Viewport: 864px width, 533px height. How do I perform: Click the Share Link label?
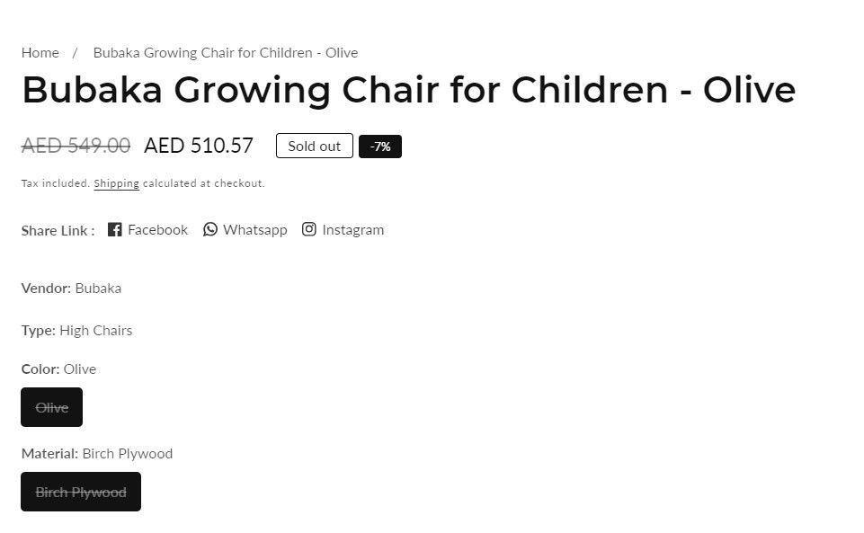click(x=58, y=230)
